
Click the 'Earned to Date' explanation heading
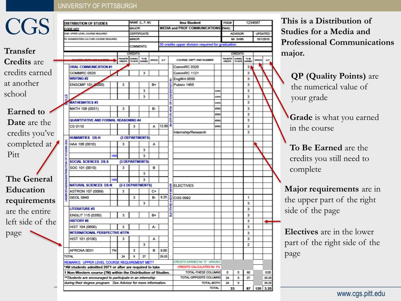coord(26,117)
